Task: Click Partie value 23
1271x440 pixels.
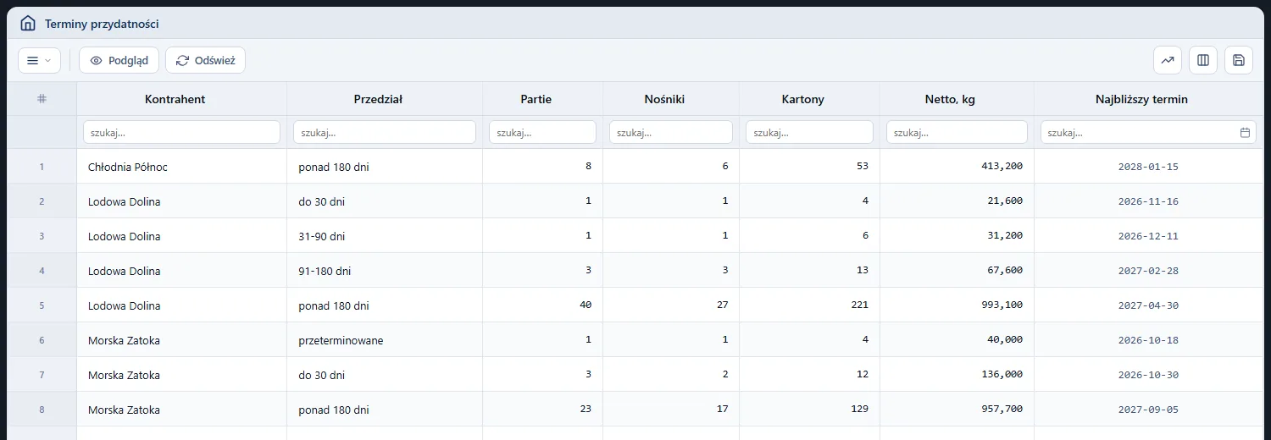Action: click(x=586, y=410)
